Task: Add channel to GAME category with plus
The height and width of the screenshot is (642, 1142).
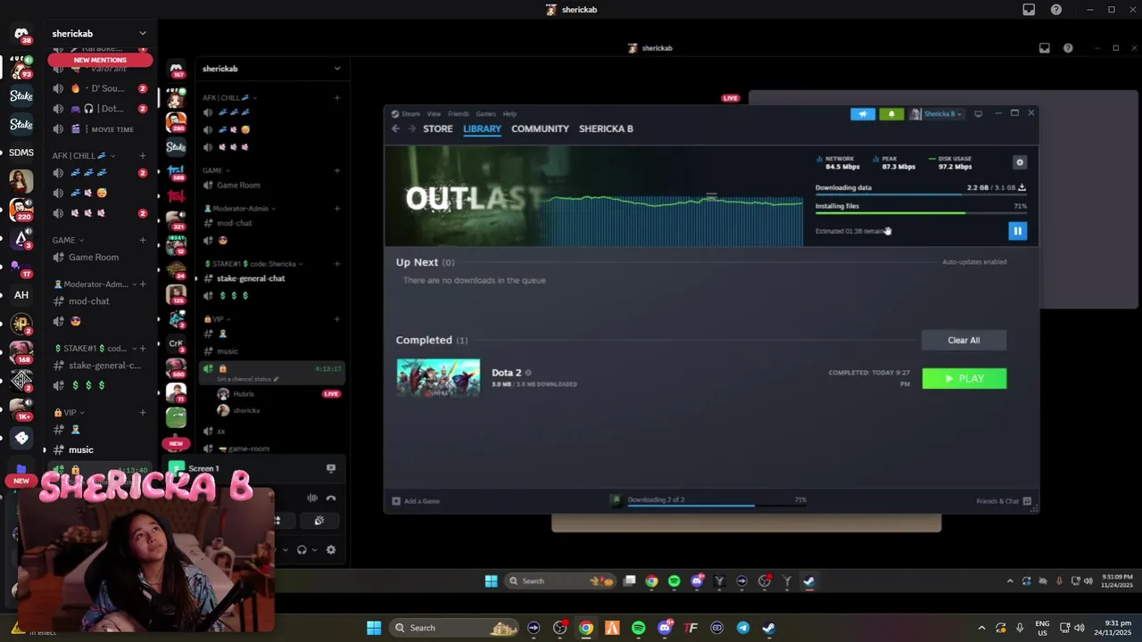Action: [142, 240]
